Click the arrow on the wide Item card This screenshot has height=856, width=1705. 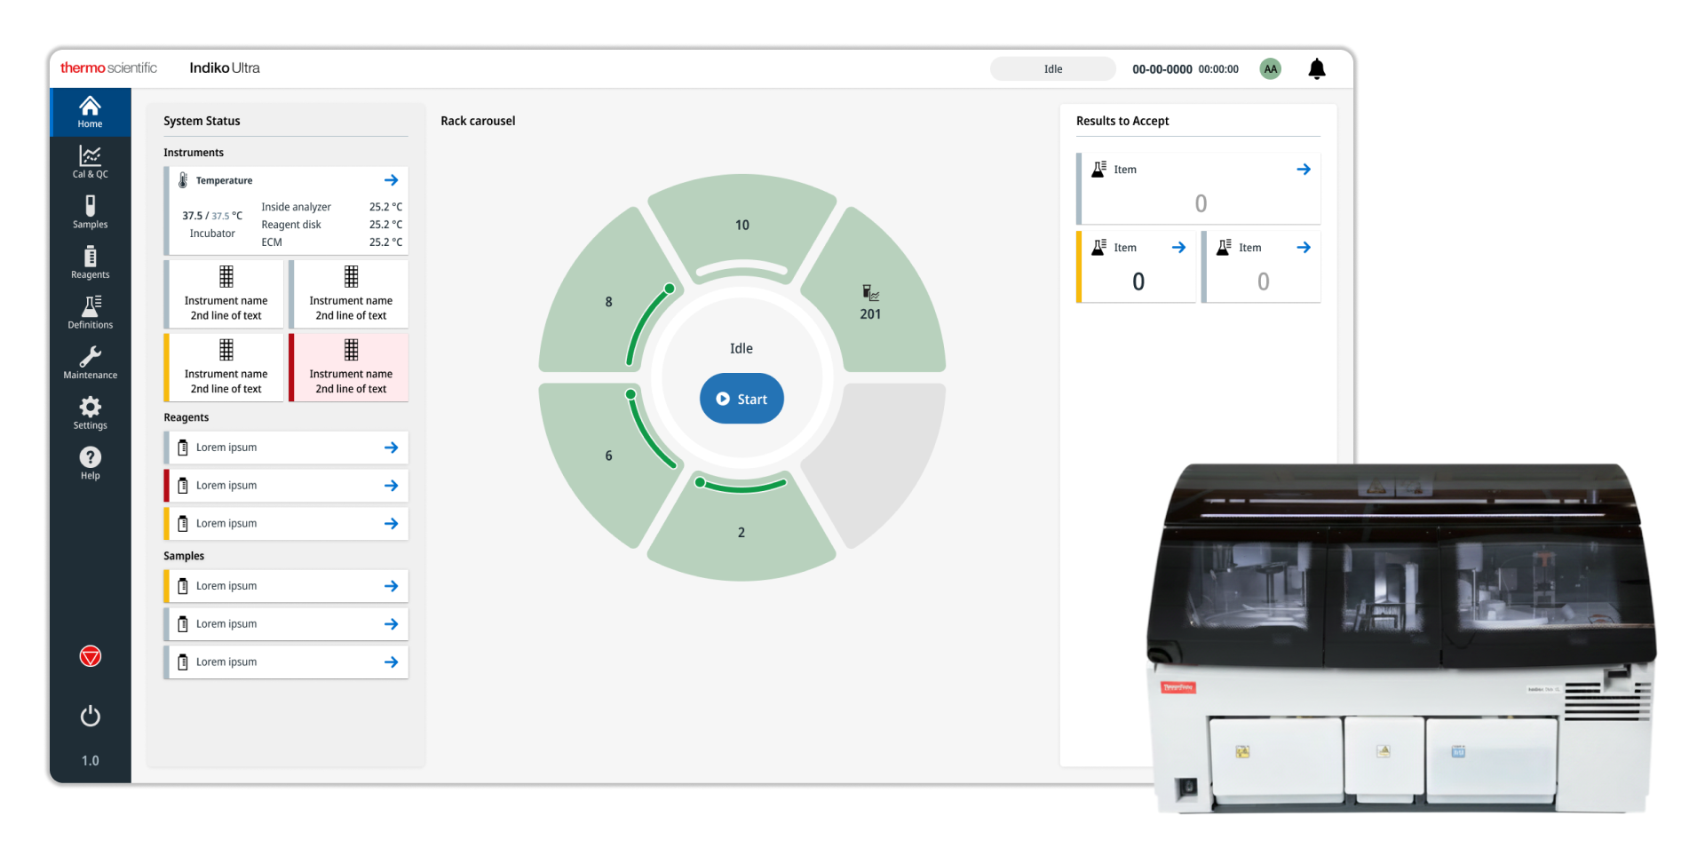click(x=1304, y=170)
